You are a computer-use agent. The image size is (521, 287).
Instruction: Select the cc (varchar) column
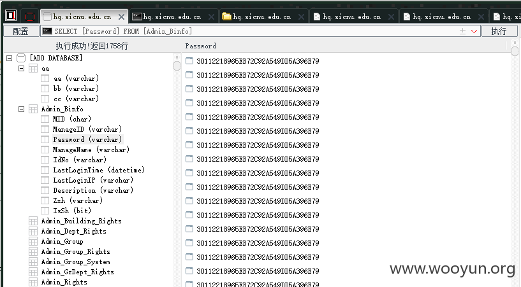76,99
